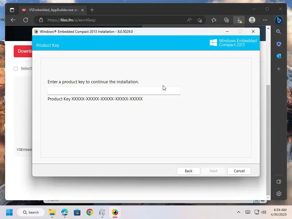292x219 pixels.
Task: Open a new Edge tab
Action: pyautogui.click(x=92, y=10)
